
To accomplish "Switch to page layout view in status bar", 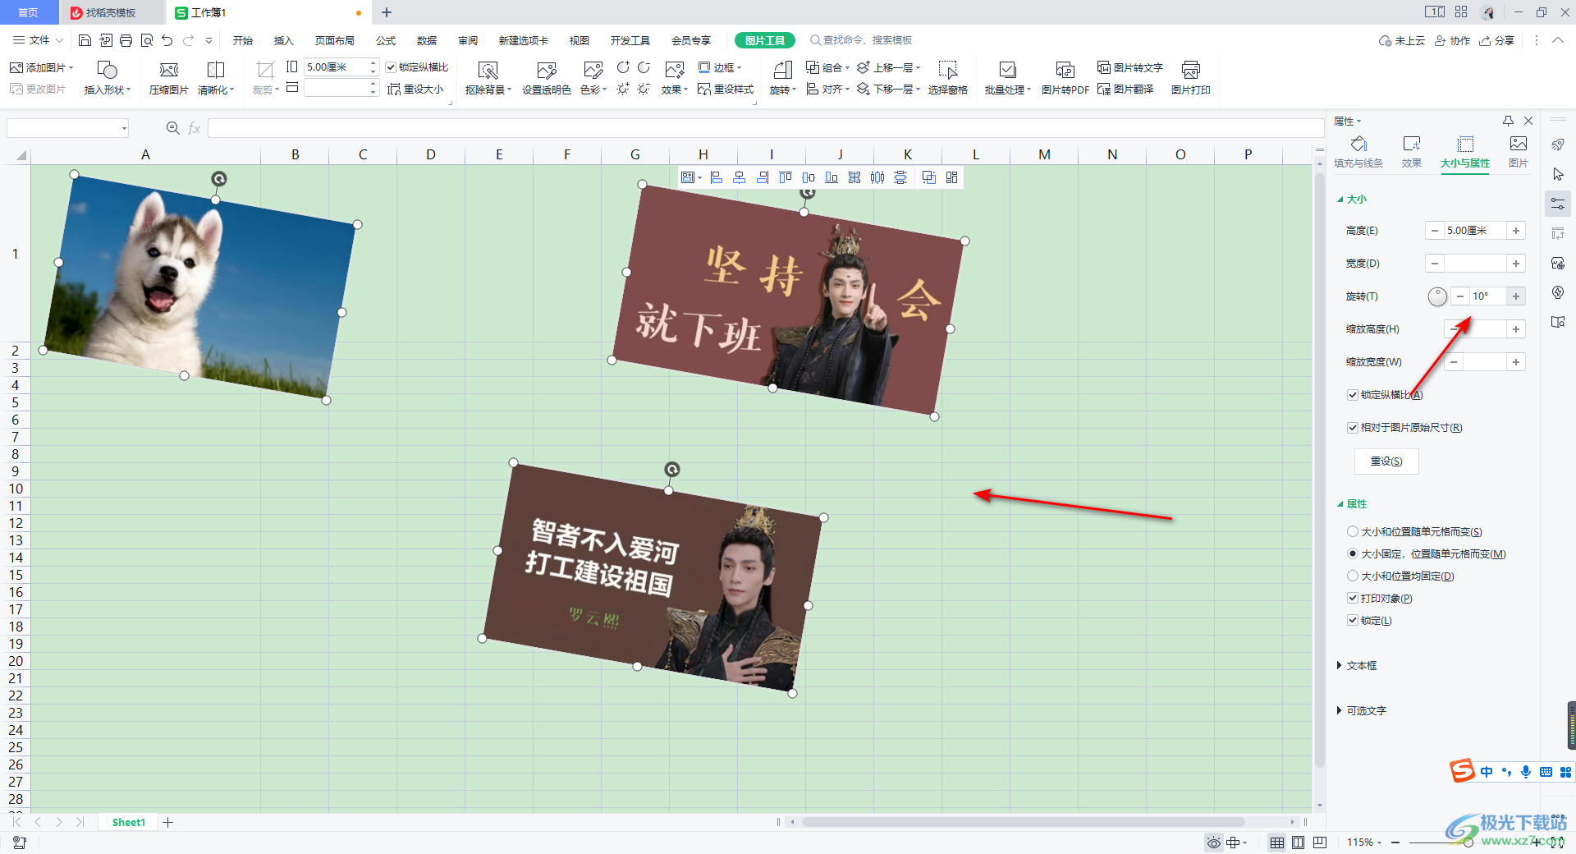I will pos(1298,843).
